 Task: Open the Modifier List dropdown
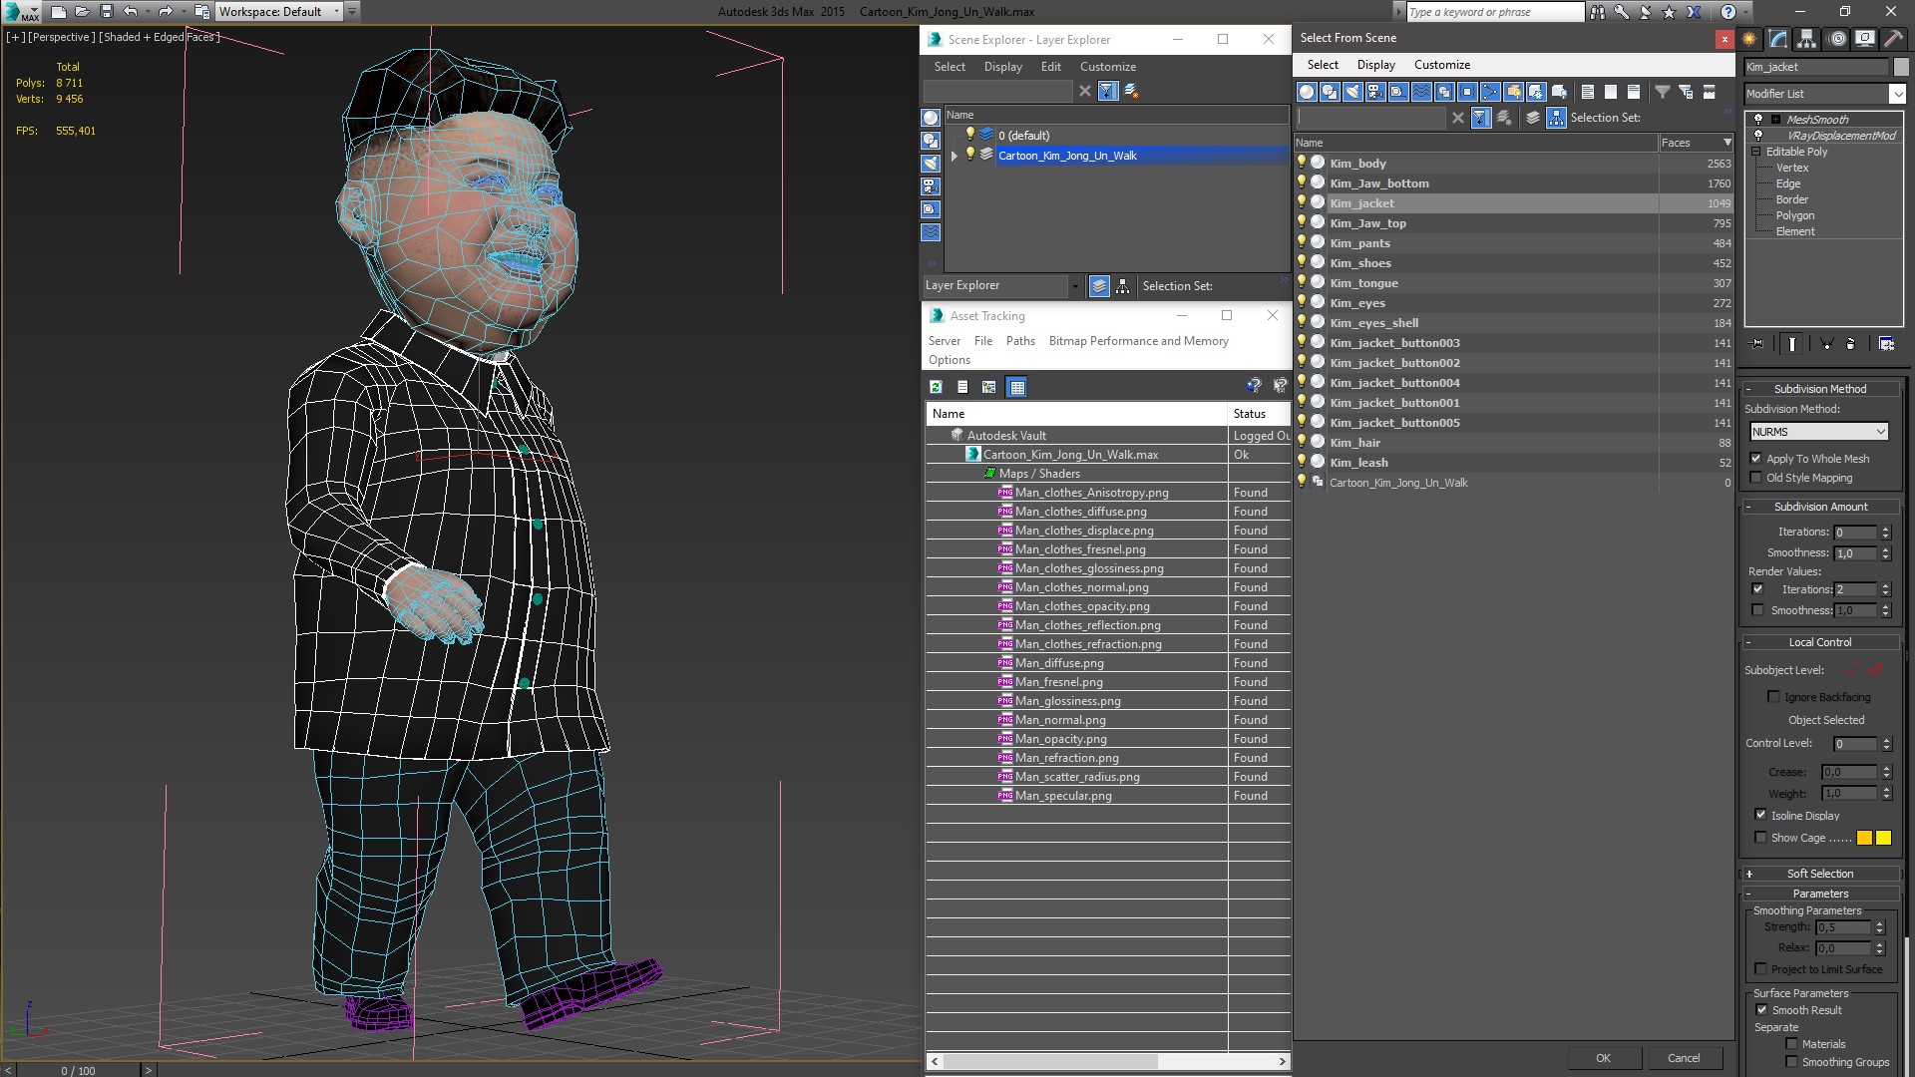point(1896,94)
